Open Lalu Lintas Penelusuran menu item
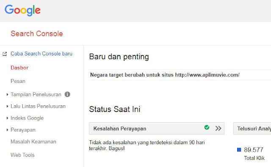271x167 pixels. [38, 106]
